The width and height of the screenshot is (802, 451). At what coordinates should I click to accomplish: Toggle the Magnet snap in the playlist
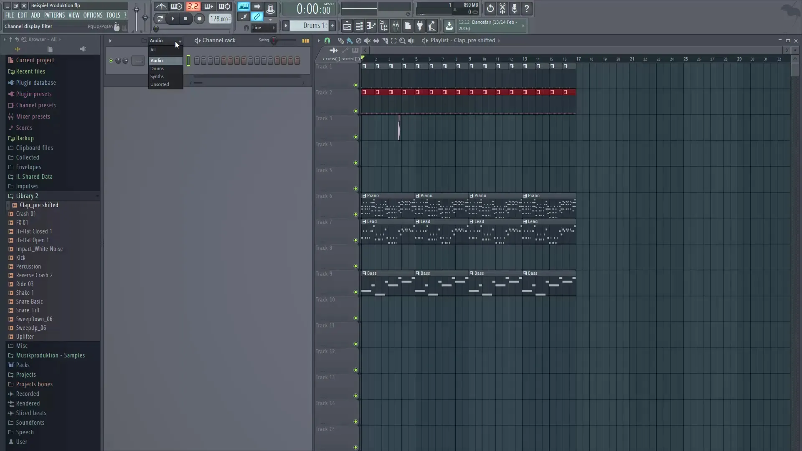pos(327,41)
